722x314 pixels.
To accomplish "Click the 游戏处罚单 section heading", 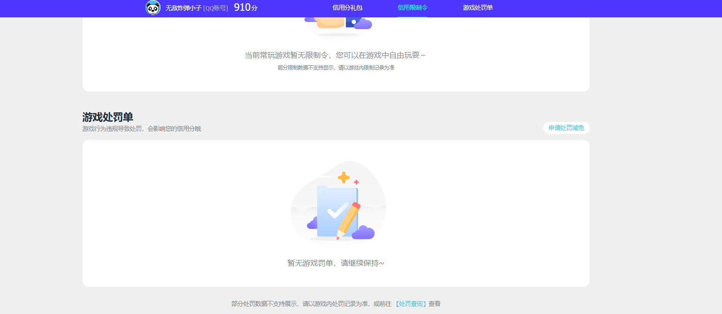I will pos(108,117).
